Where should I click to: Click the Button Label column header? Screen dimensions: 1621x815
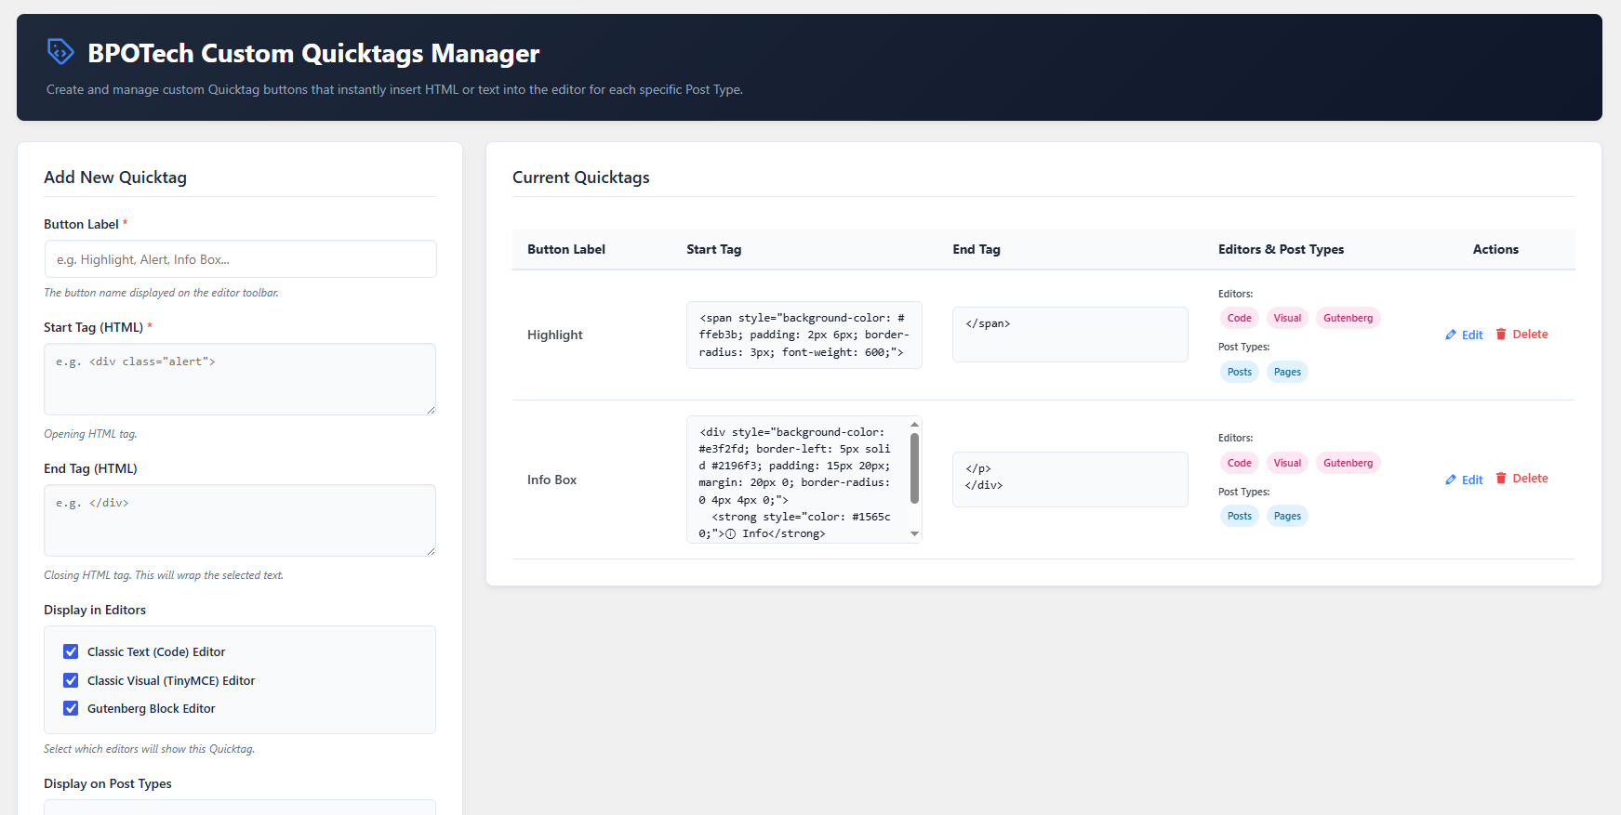[x=566, y=249]
